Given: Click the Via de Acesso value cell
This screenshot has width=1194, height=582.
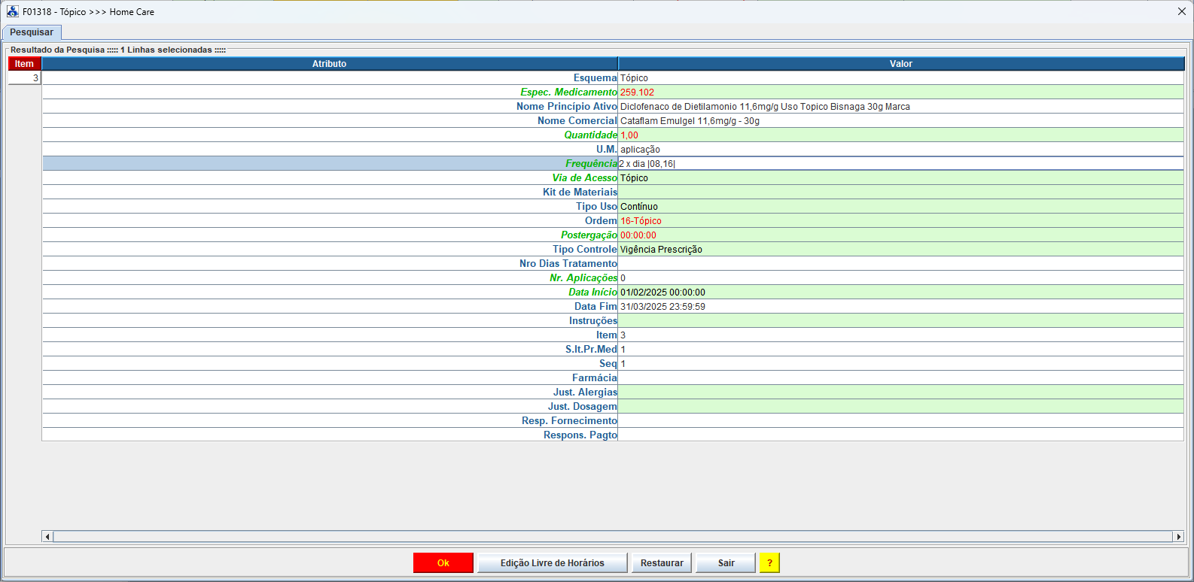Looking at the screenshot, I should click(900, 178).
